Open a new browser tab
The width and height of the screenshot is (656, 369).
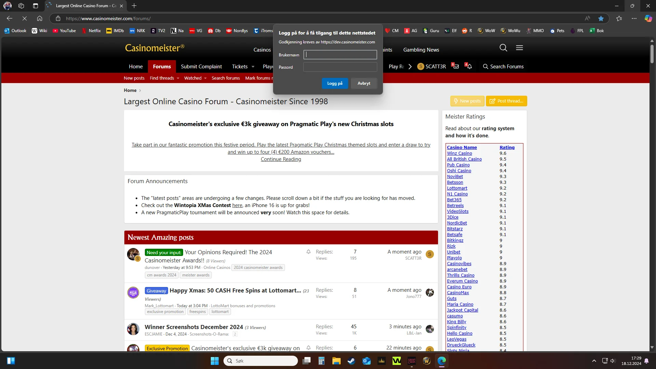pyautogui.click(x=134, y=6)
